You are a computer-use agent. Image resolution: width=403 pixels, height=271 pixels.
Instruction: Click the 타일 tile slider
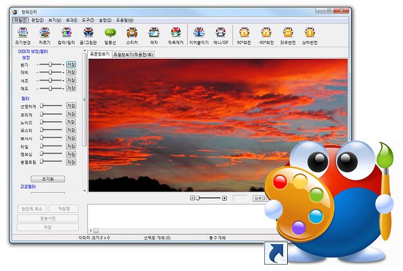click(x=51, y=146)
